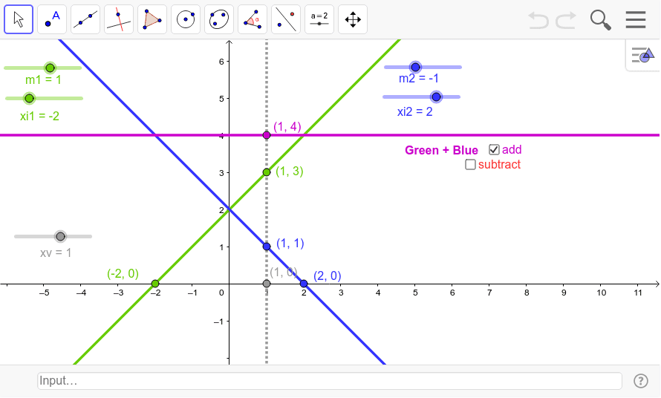Select the Angle tool
The height and width of the screenshot is (398, 661).
(x=253, y=19)
